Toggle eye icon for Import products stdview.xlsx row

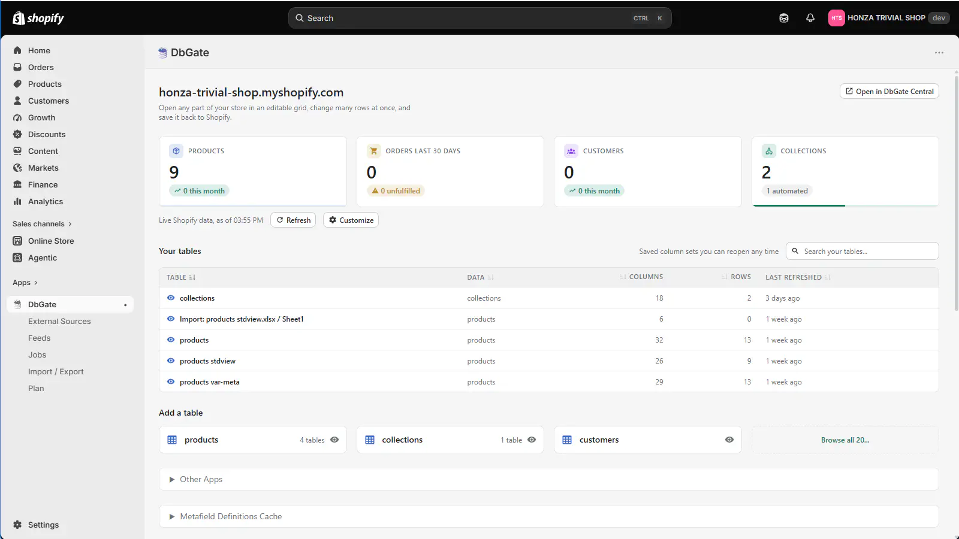point(171,319)
